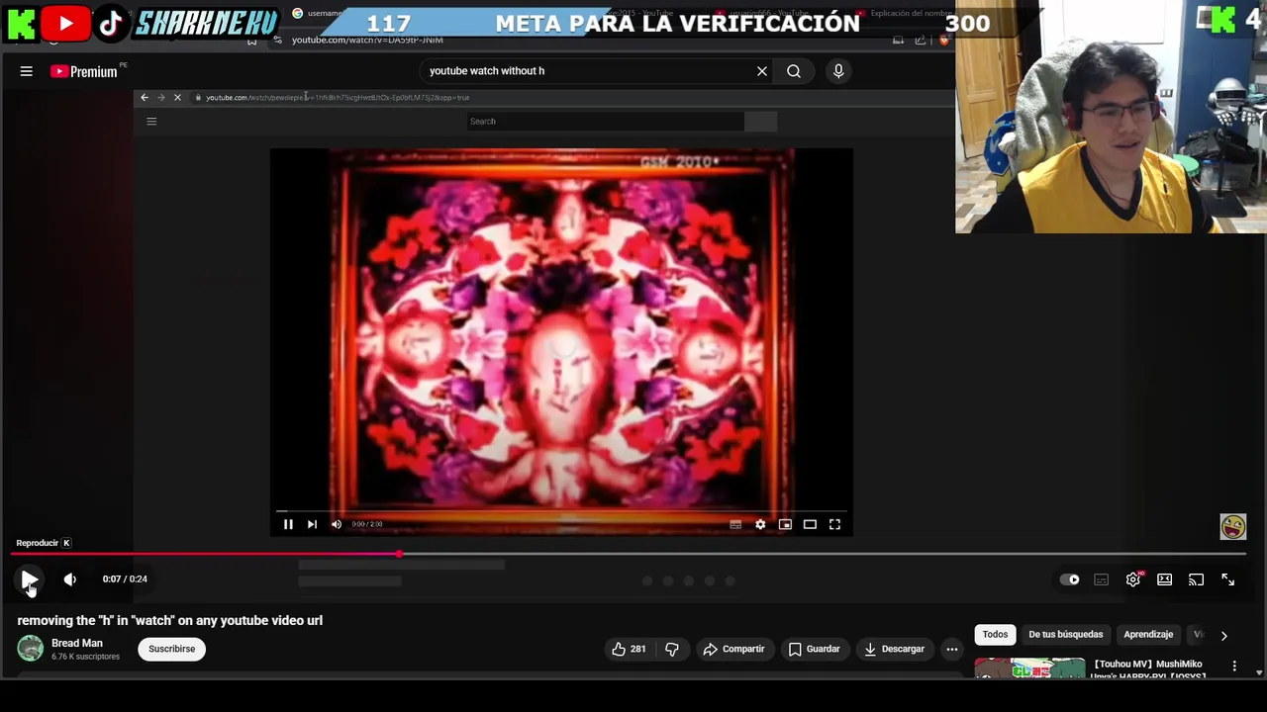Image resolution: width=1267 pixels, height=712 pixels.
Task: Toggle theater mode on main player
Action: (x=1164, y=579)
